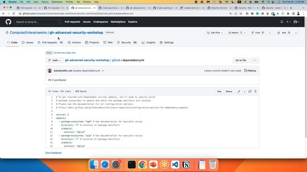This screenshot has width=307, height=172.
Task: Open the Actions tab
Action: [74, 43]
